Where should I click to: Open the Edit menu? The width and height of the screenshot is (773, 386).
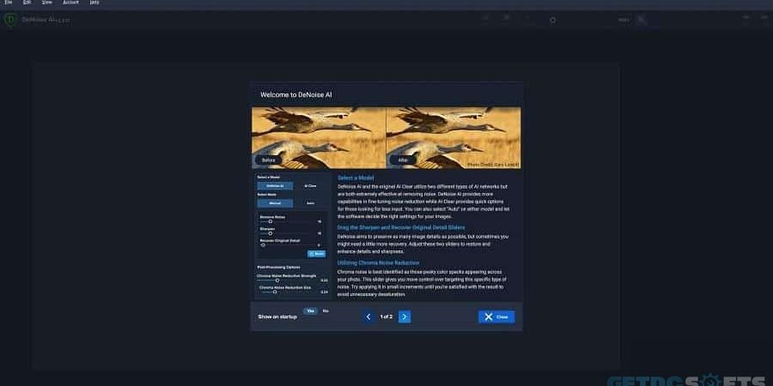point(27,3)
